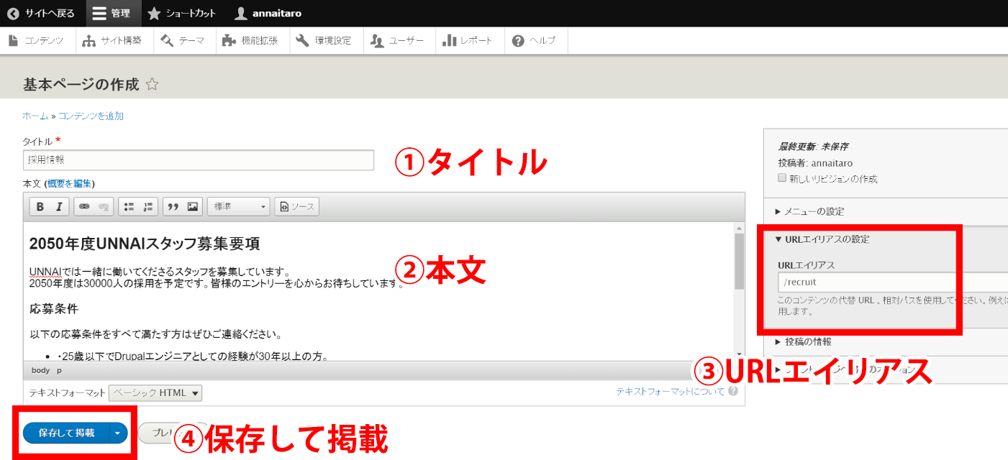
Task: Click the help icon beside テキストフォーマットについて
Action: pos(733,392)
